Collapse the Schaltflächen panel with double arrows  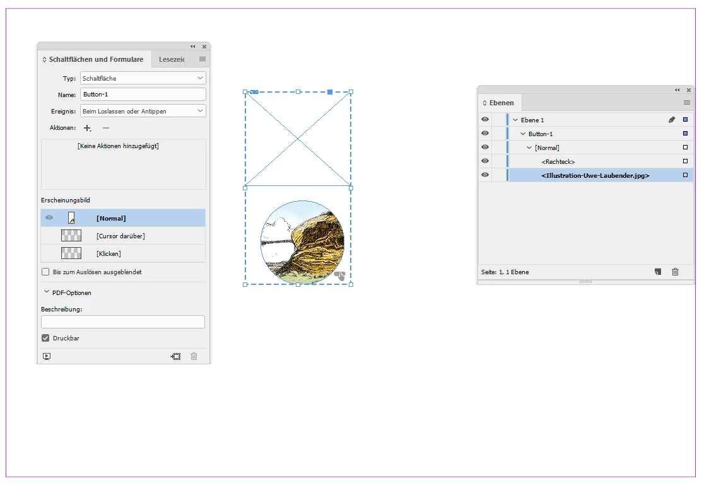(193, 47)
